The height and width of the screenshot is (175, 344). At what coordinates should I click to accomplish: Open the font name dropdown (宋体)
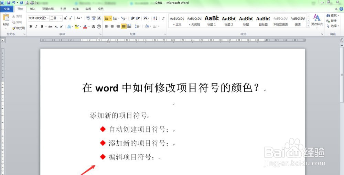[x=48, y=18]
